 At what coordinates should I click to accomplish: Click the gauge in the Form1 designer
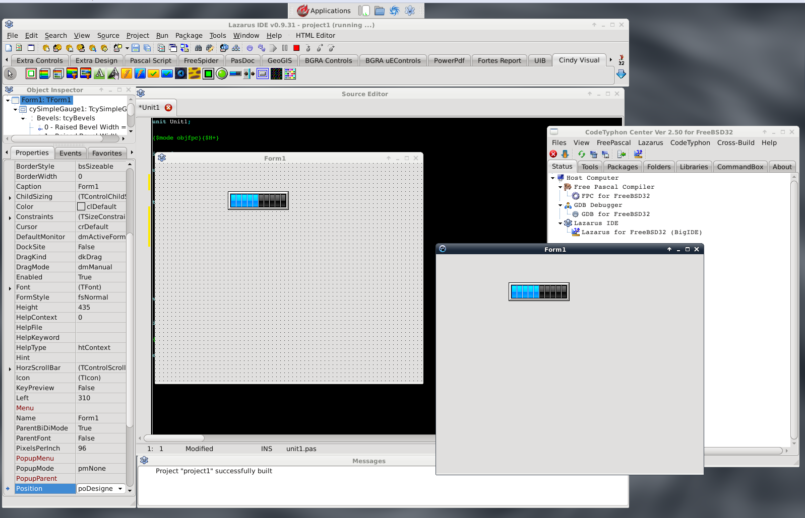pyautogui.click(x=258, y=200)
